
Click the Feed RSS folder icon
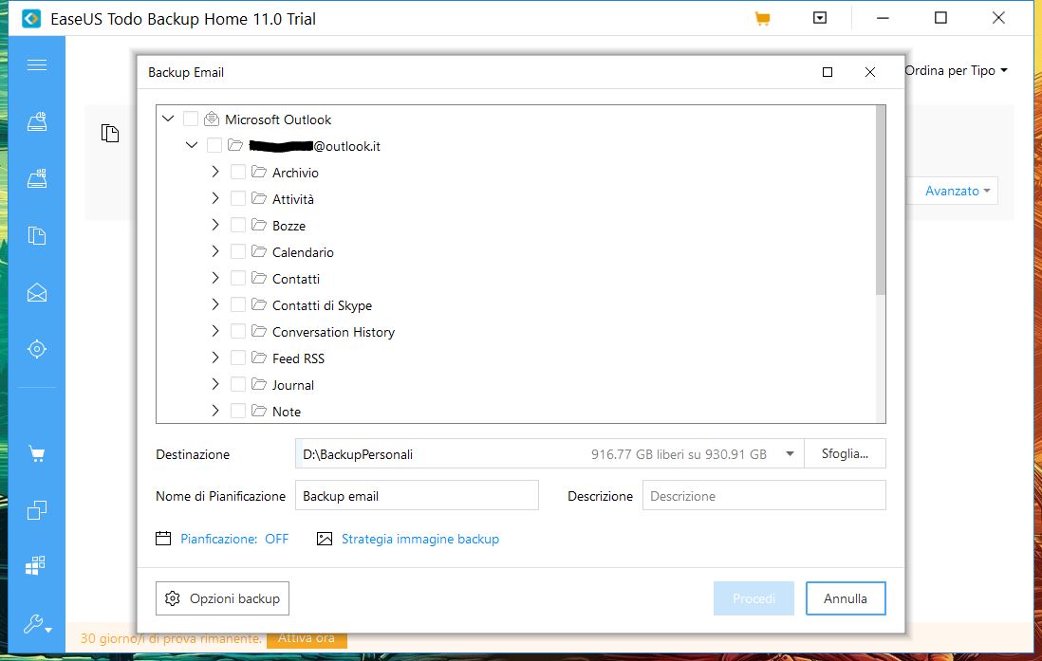coord(259,358)
